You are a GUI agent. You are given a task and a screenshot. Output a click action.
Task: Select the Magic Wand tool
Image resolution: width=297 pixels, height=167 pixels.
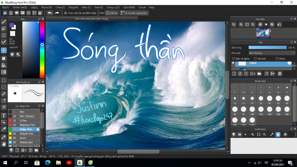pyautogui.click(x=3, y=94)
